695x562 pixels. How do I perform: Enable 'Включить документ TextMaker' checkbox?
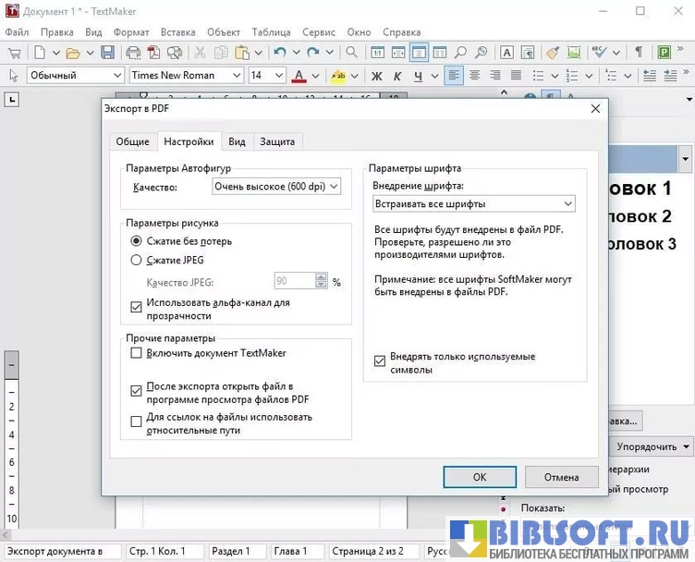click(x=137, y=353)
